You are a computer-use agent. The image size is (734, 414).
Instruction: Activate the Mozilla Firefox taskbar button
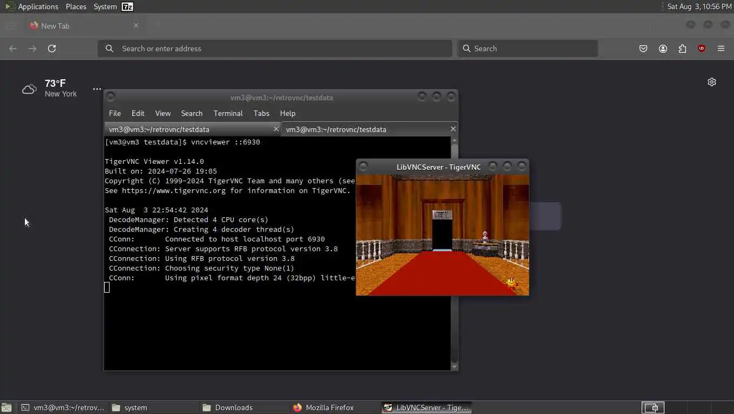pyautogui.click(x=335, y=408)
